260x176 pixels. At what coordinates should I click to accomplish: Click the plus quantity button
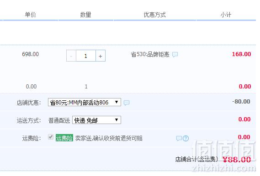tap(101, 56)
